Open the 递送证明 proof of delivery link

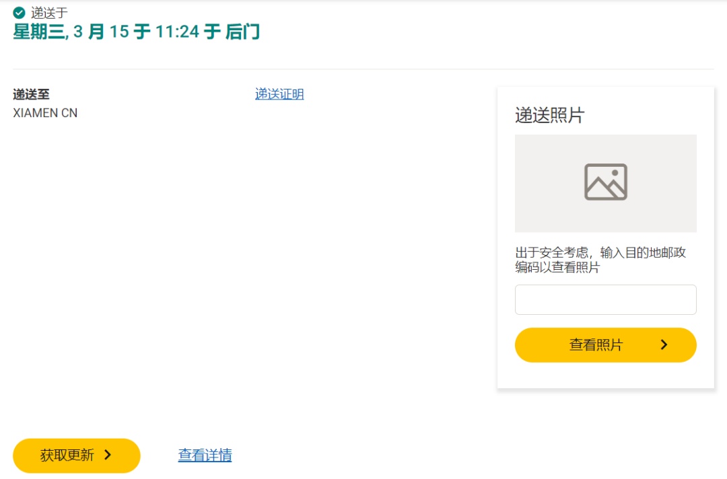(279, 94)
